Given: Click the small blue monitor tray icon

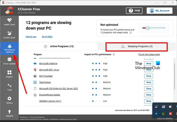Looking at the screenshot, I should 156,114.
